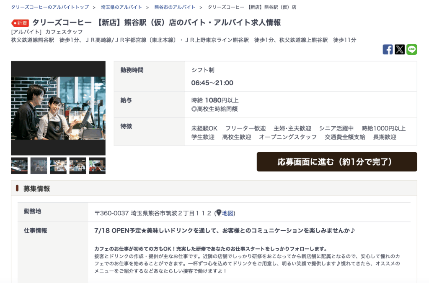429x283 pixels.
Task: Click the 06:45~21:00 working hours
Action: [x=212, y=83]
